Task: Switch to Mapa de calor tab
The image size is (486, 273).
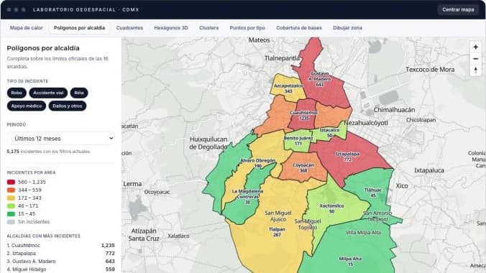Action: pos(27,28)
